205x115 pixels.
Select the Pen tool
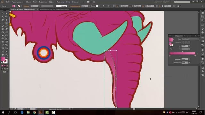(3, 20)
